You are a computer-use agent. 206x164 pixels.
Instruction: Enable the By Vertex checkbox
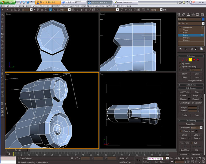click(180, 64)
